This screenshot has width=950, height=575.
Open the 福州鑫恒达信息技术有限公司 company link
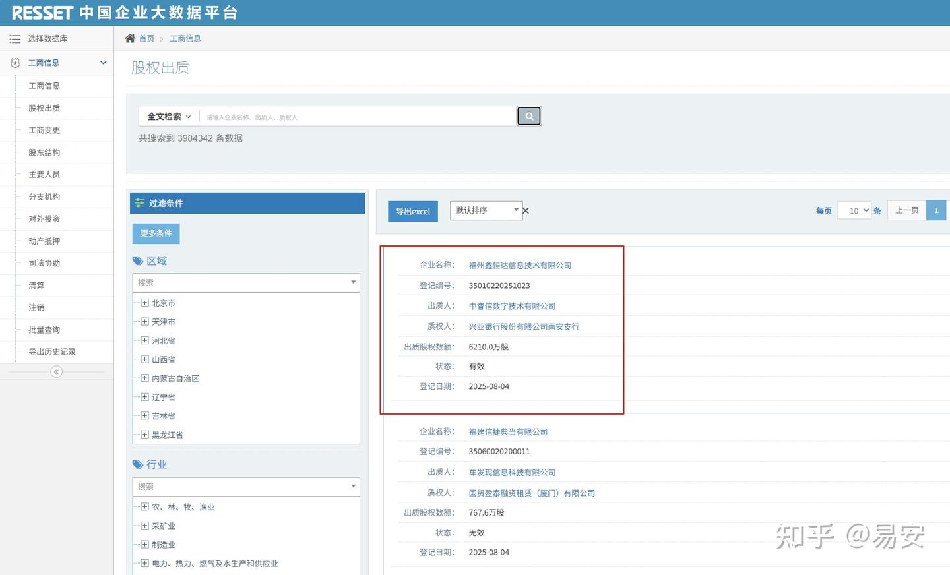point(519,264)
